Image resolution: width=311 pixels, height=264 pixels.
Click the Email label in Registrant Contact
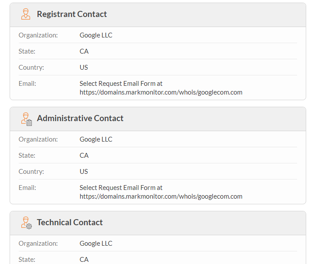[x=27, y=83]
